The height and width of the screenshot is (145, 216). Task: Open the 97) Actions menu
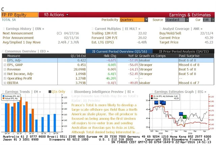click(54, 15)
